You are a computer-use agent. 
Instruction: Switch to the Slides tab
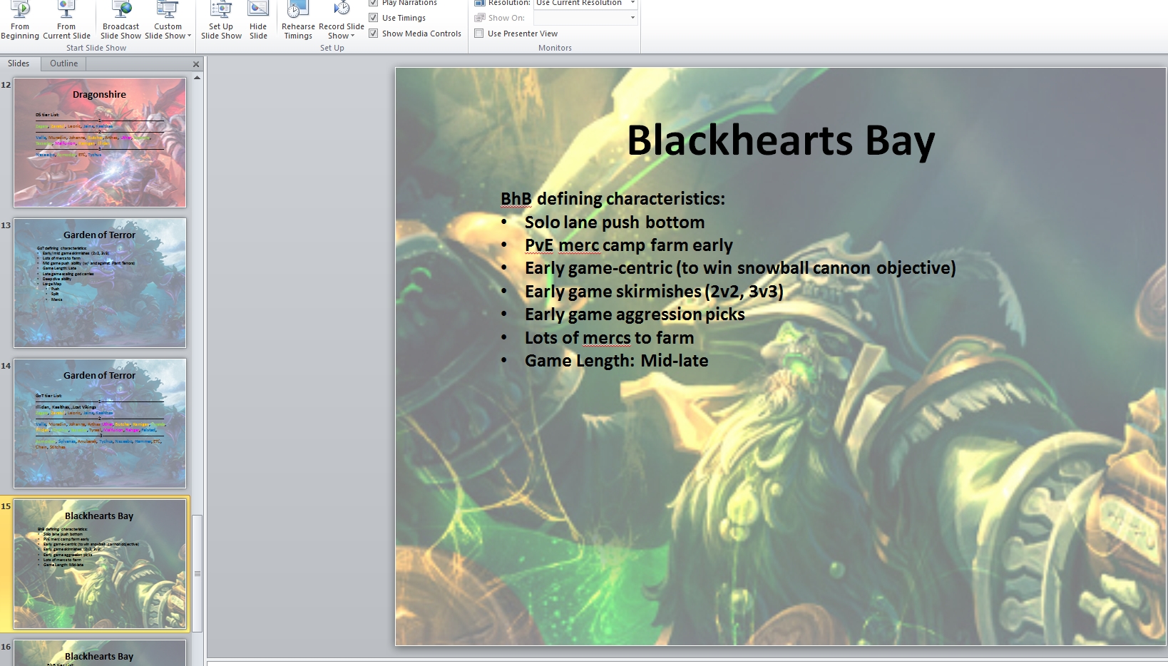pos(19,63)
